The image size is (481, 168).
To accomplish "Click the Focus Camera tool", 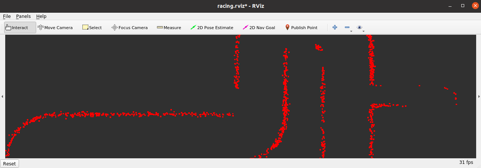I will coord(129,28).
